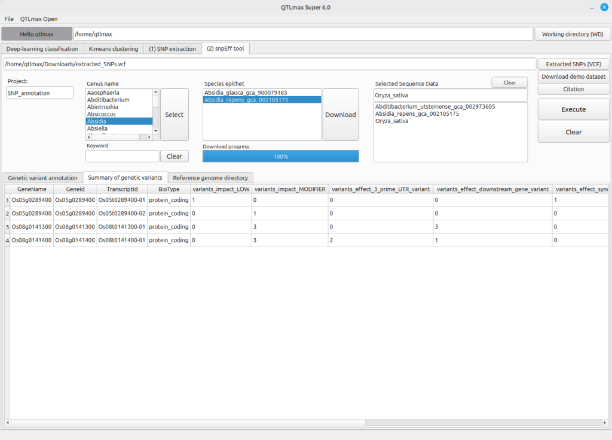The width and height of the screenshot is (612, 440).
Task: Click Extracted SNPs (VCF) button
Action: click(573, 64)
